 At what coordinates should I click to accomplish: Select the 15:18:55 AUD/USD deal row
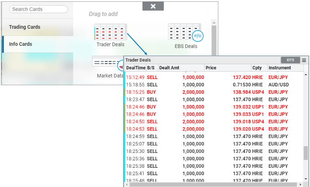pos(210,84)
